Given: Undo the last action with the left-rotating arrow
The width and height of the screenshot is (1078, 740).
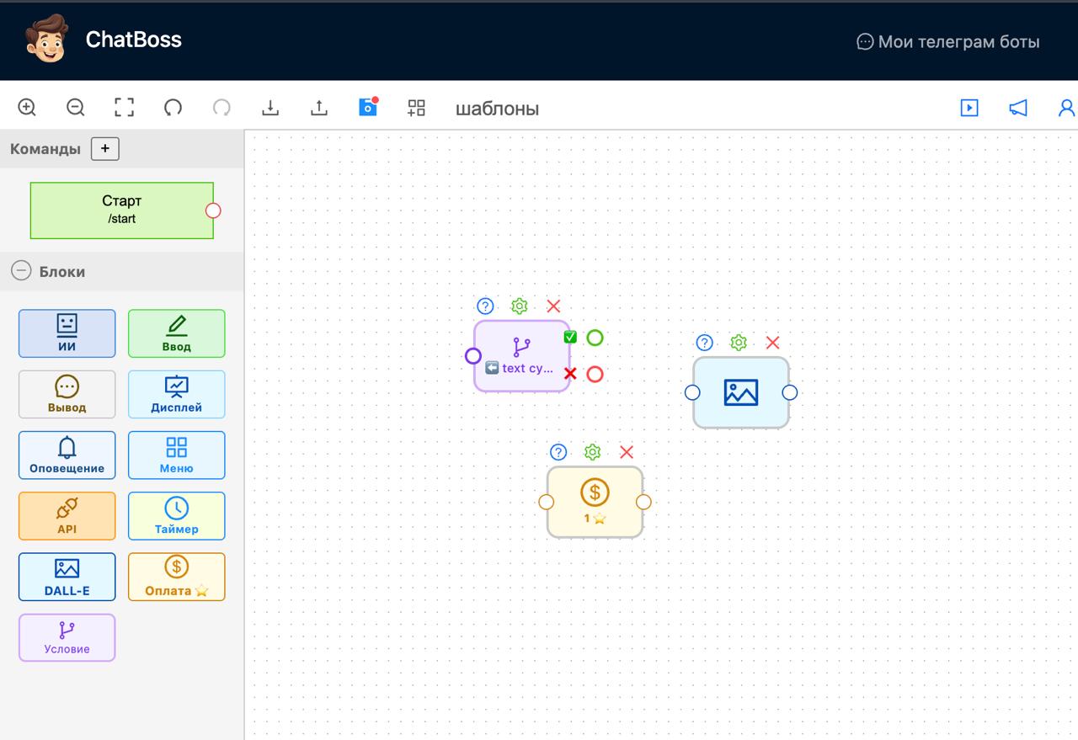Looking at the screenshot, I should 173,108.
